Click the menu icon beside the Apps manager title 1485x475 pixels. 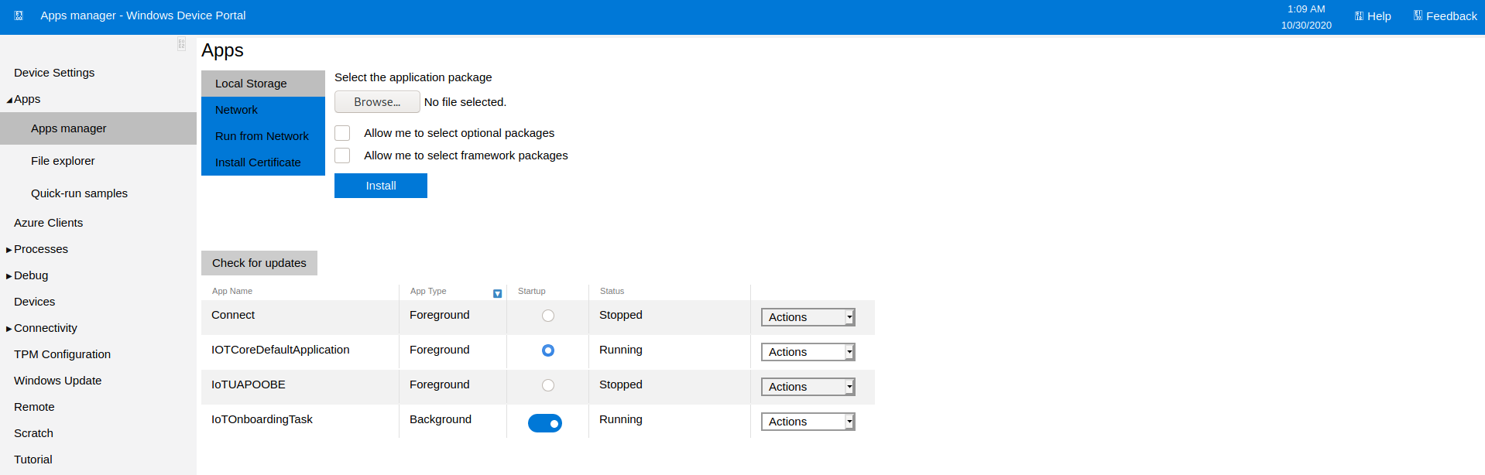tap(19, 15)
